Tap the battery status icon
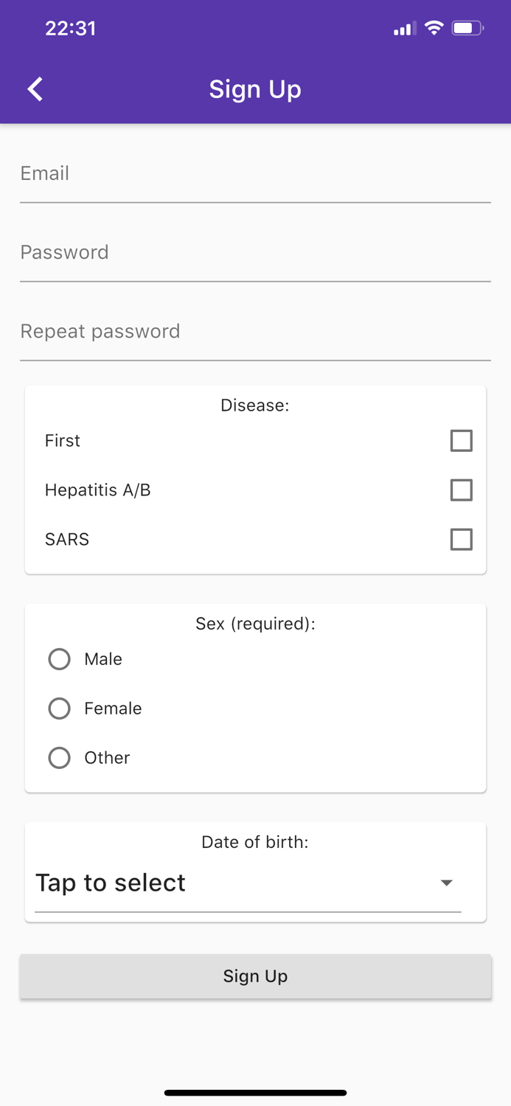511x1106 pixels. tap(467, 29)
